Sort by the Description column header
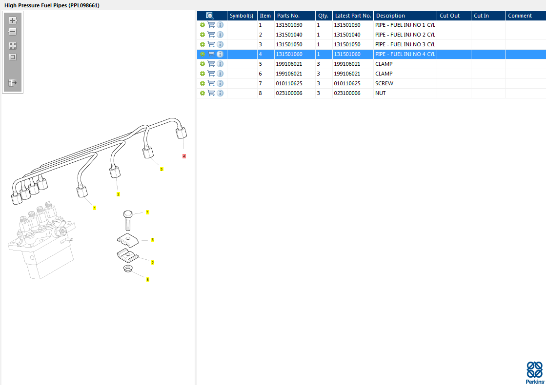Viewport: 546px width, 385px height. coord(405,16)
